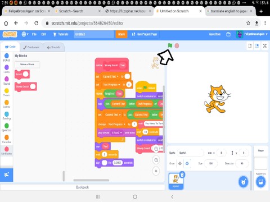
Task: Click the orange Share button
Action: 121,34
